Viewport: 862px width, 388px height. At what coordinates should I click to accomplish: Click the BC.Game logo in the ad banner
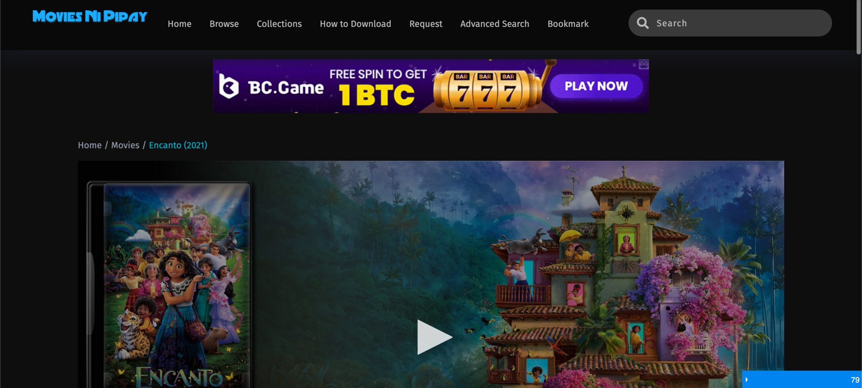(271, 87)
